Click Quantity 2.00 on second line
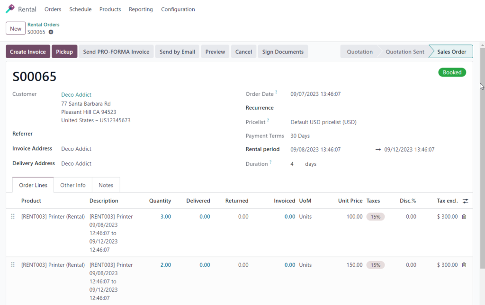Image resolution: width=485 pixels, height=305 pixels. pos(166,265)
